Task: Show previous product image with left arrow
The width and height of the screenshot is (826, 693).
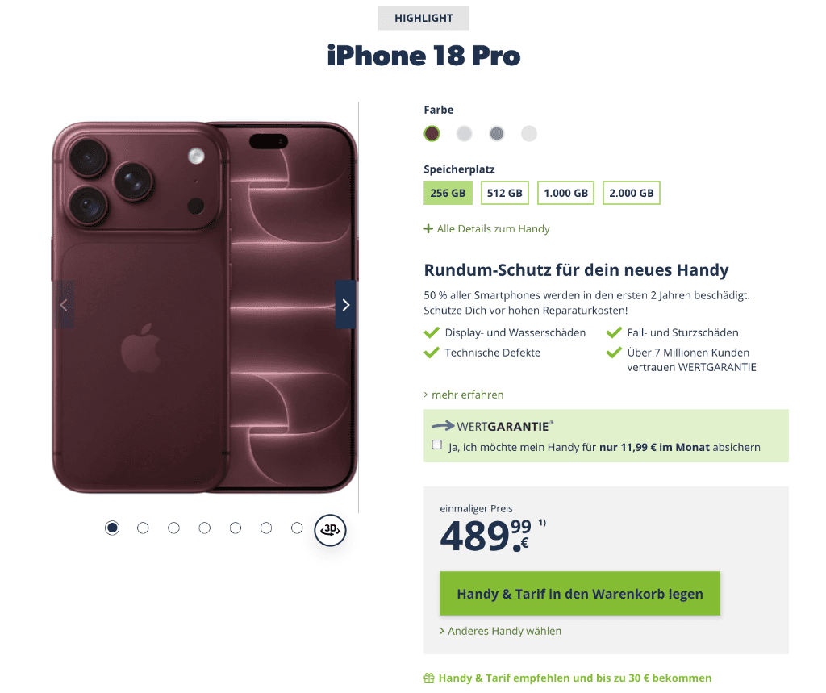Action: coord(64,305)
